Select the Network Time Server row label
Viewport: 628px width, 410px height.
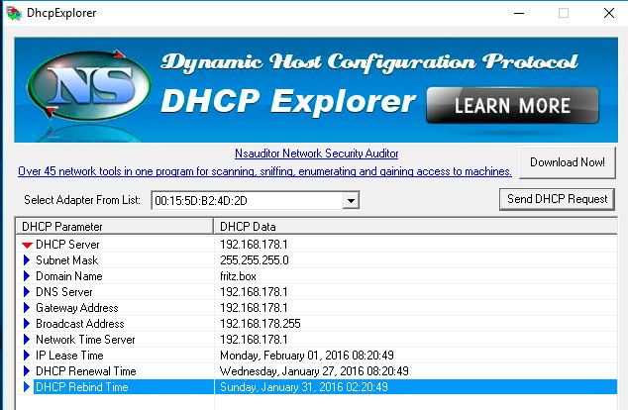point(85,340)
